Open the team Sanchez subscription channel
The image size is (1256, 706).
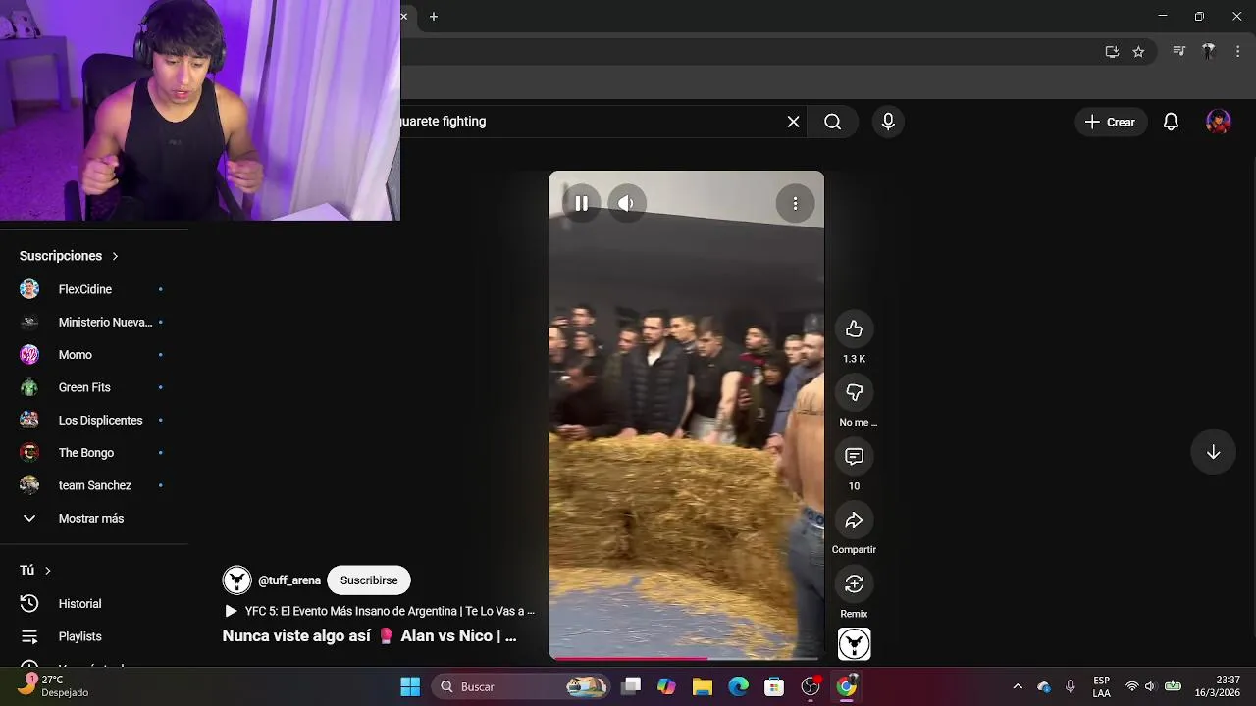93,485
